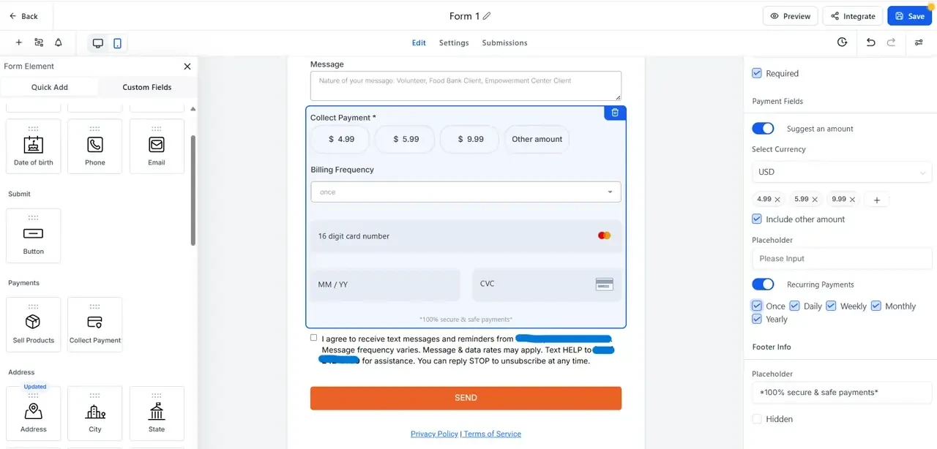Open the fields manager icon beside plus

click(x=39, y=42)
